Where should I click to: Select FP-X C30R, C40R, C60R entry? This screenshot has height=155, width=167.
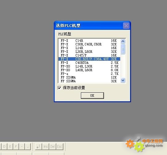pyautogui.click(x=89, y=44)
